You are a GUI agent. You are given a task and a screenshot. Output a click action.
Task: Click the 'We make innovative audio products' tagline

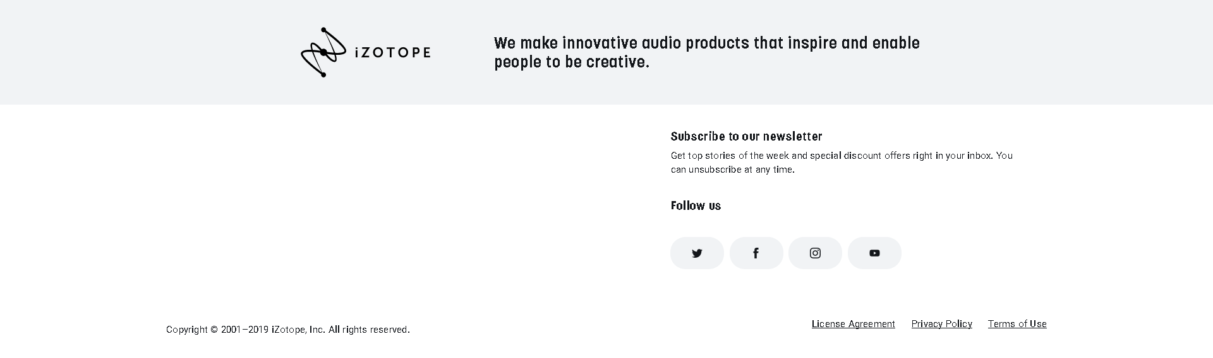coord(706,43)
